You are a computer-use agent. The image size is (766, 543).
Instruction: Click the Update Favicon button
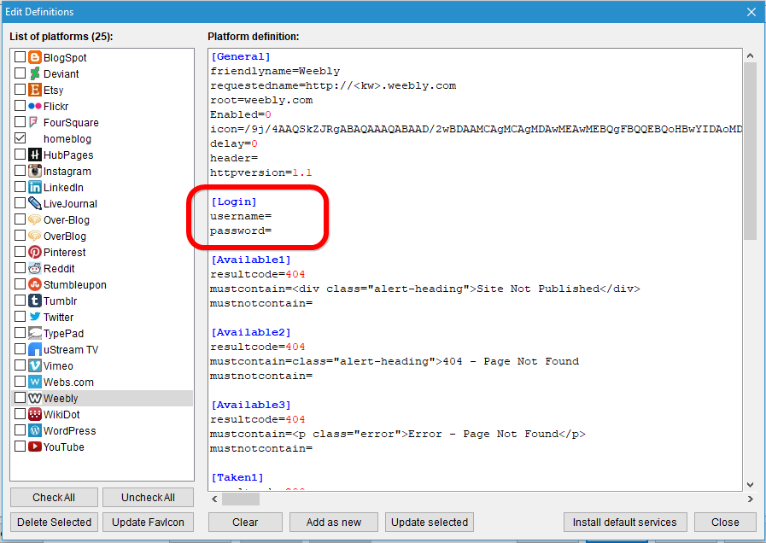(148, 522)
